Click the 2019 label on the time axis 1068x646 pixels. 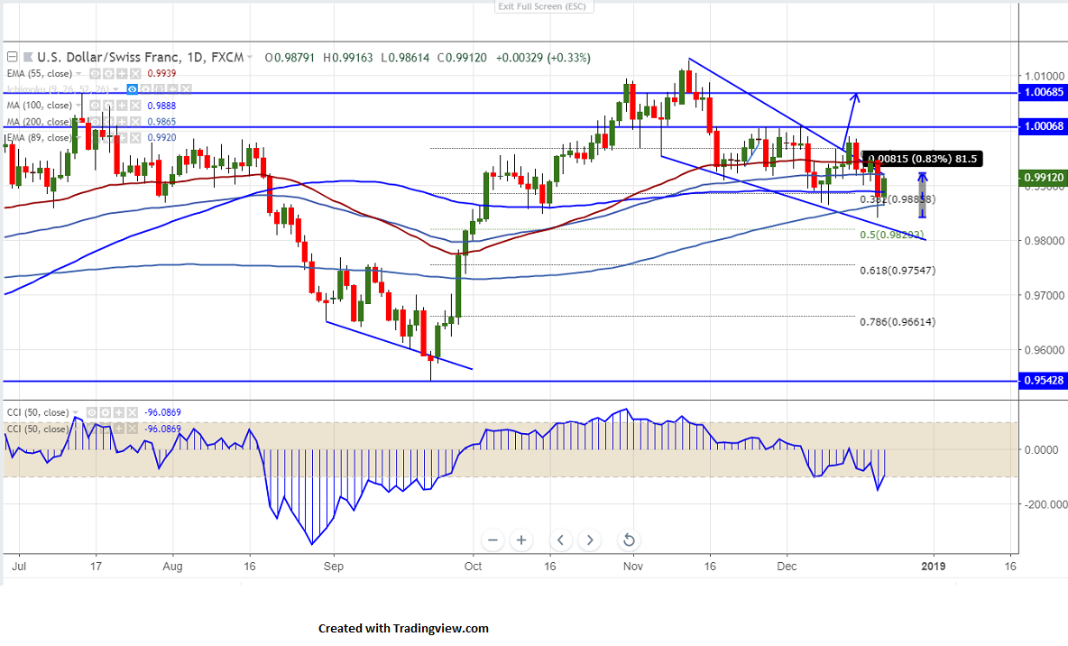[x=933, y=567]
